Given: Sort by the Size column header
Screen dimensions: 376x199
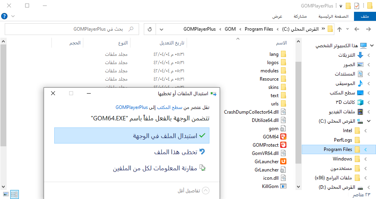Looking at the screenshot, I should pos(75,43).
